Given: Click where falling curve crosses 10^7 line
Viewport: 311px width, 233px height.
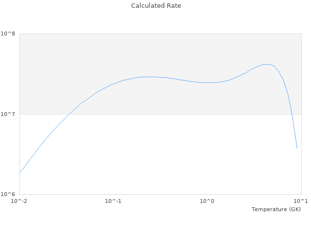Looking at the screenshot, I should 292,114.
